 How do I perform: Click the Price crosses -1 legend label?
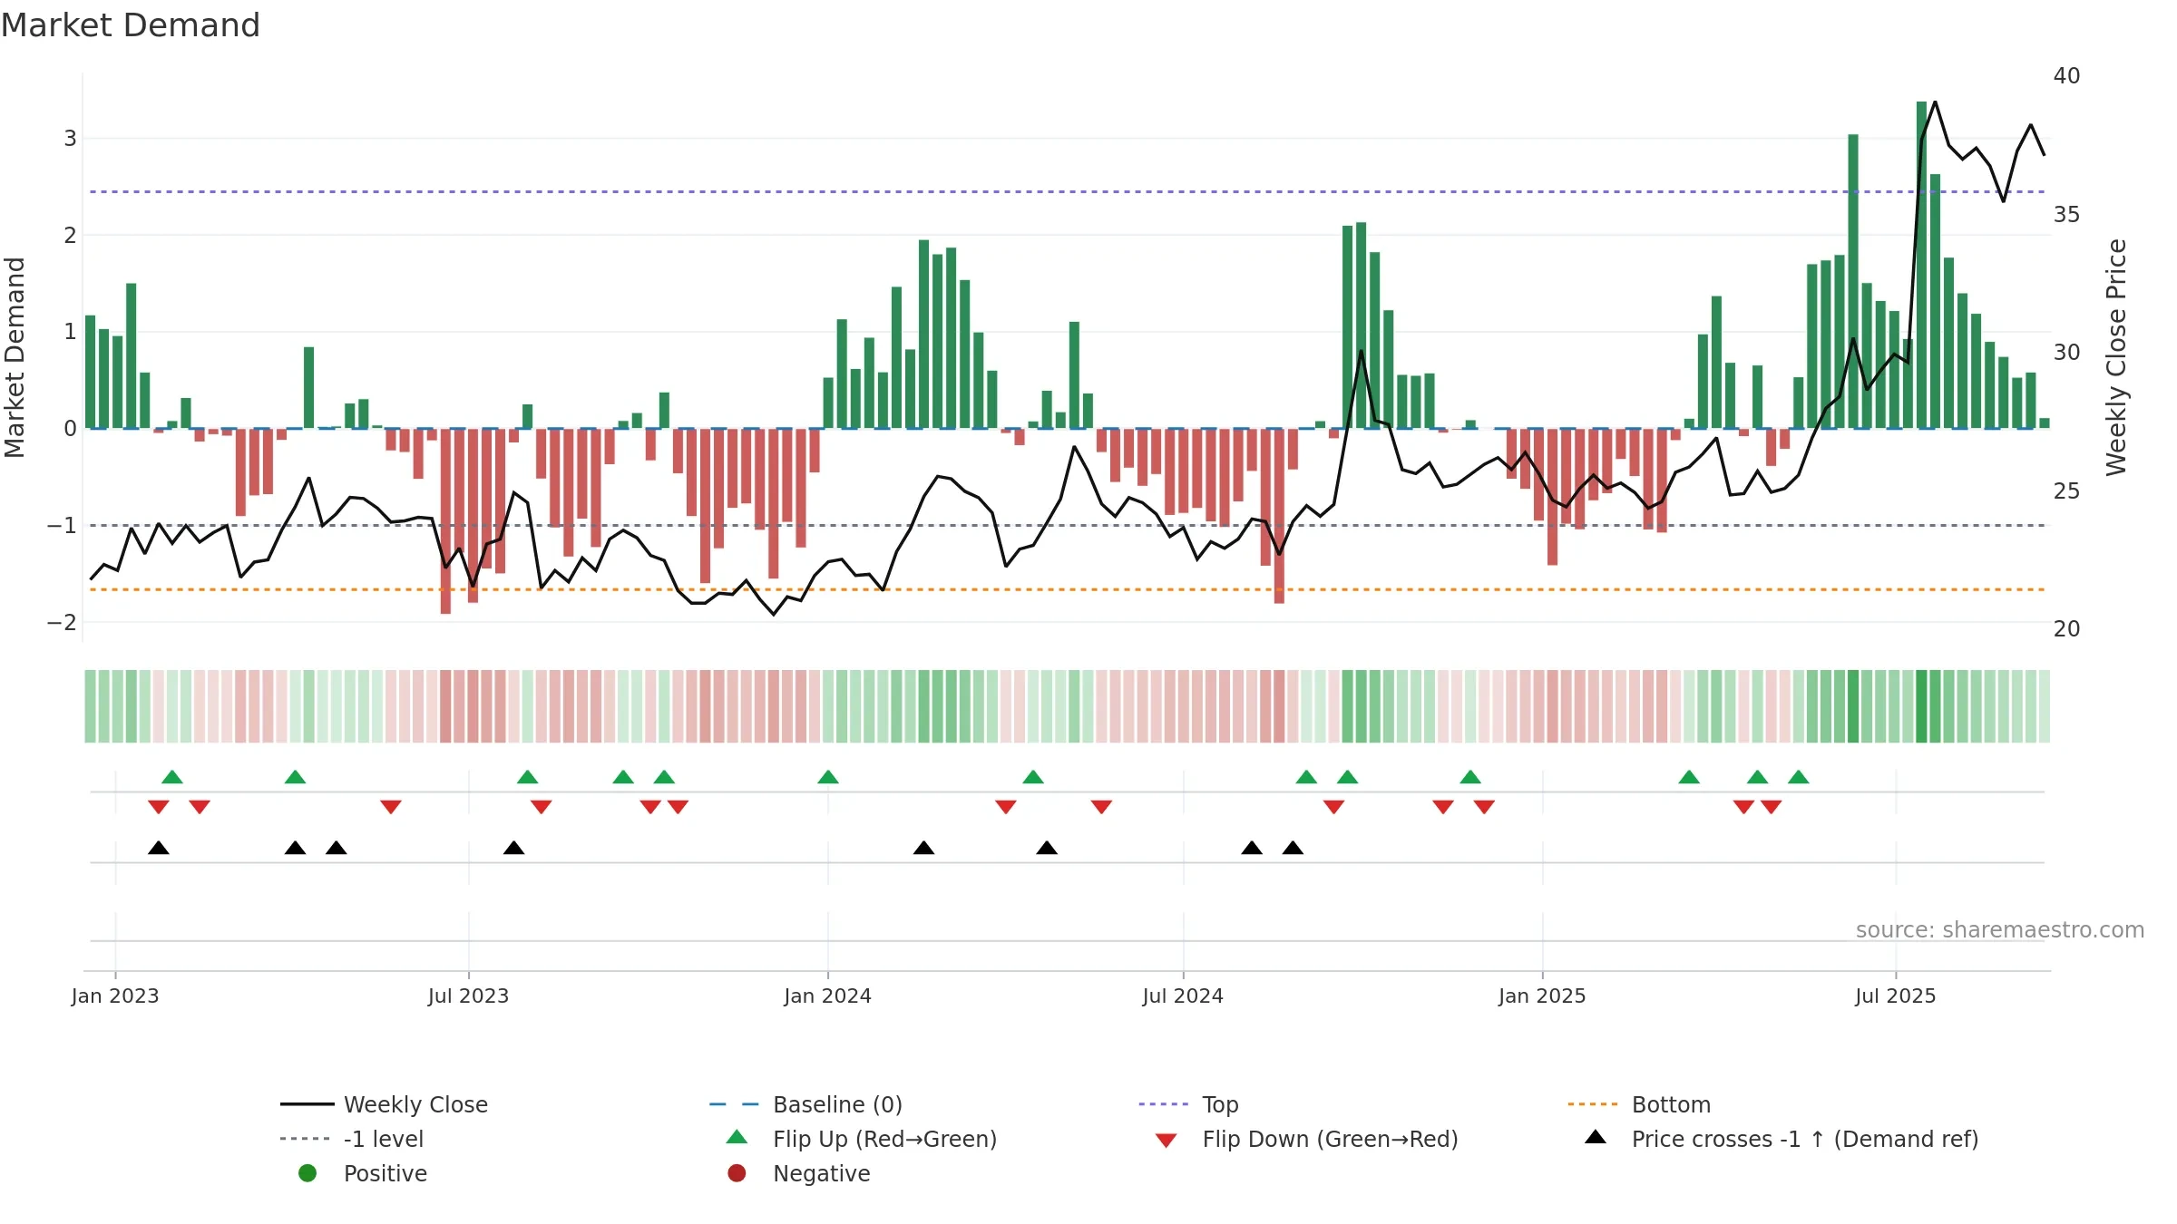1805,1139
